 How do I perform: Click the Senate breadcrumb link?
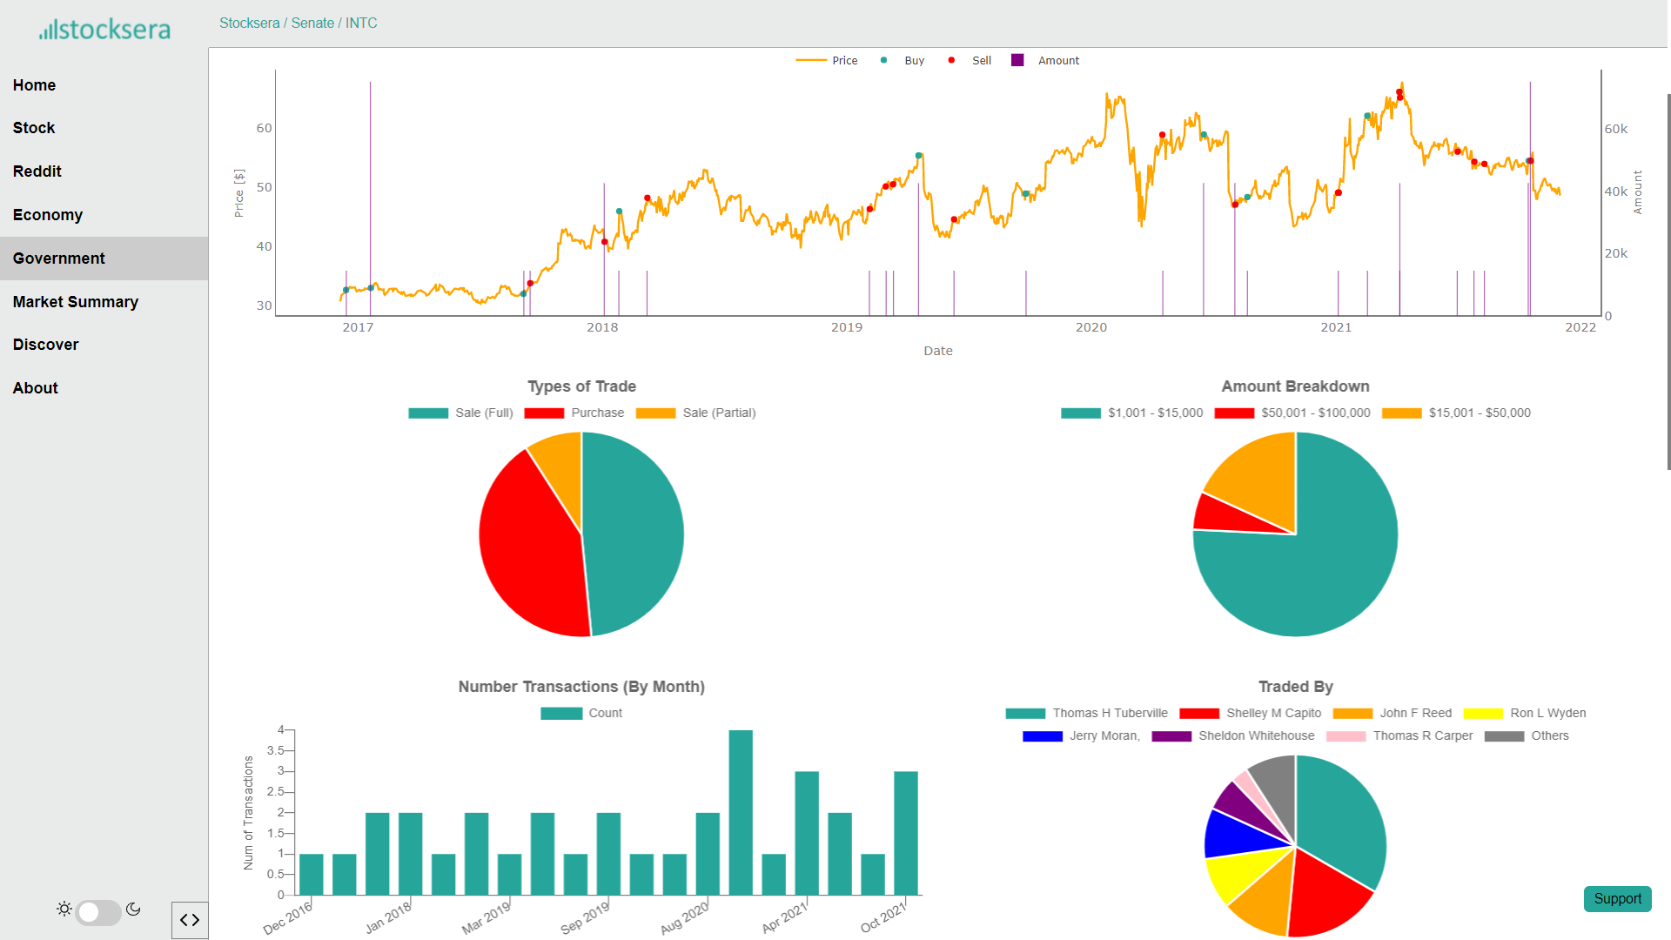tap(312, 23)
